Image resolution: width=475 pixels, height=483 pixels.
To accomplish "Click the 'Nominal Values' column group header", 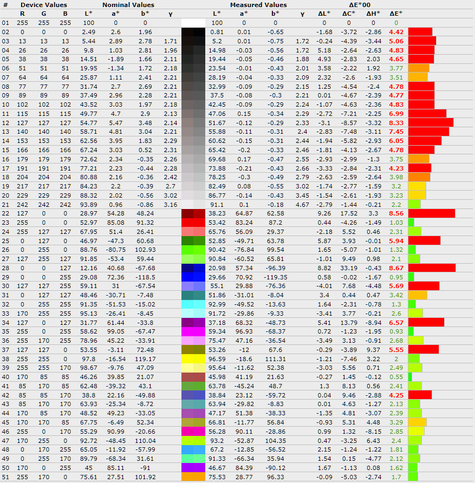I will click(x=128, y=5).
